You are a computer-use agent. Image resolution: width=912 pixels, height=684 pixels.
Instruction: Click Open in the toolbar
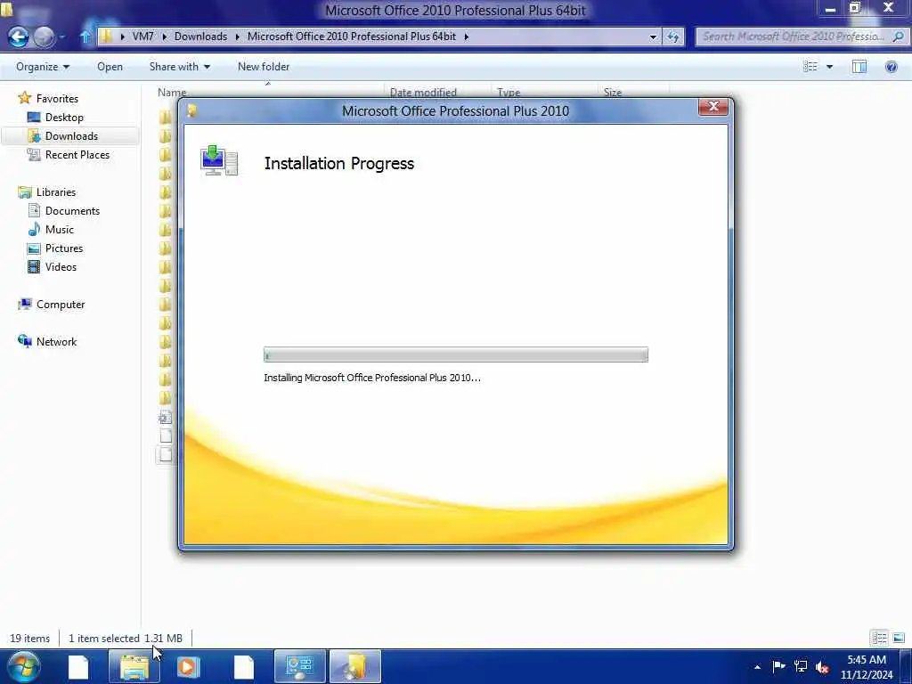[110, 67]
